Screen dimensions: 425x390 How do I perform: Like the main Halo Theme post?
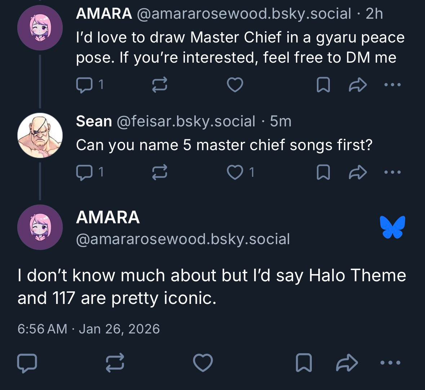pyautogui.click(x=203, y=363)
